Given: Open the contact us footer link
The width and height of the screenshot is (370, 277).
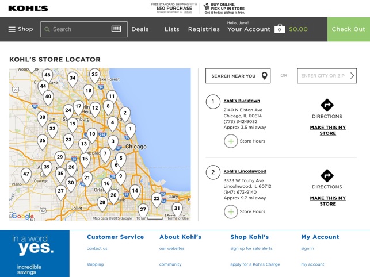Looking at the screenshot, I should pyautogui.click(x=97, y=248).
